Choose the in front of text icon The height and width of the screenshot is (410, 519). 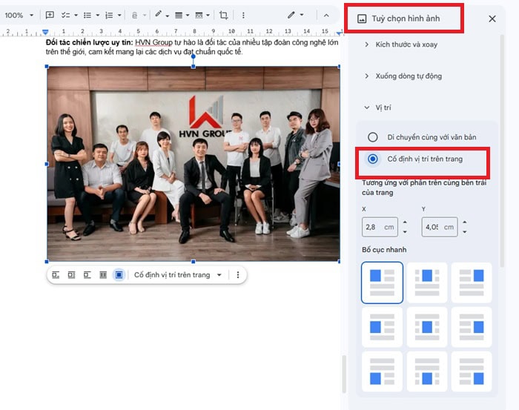[x=119, y=274]
